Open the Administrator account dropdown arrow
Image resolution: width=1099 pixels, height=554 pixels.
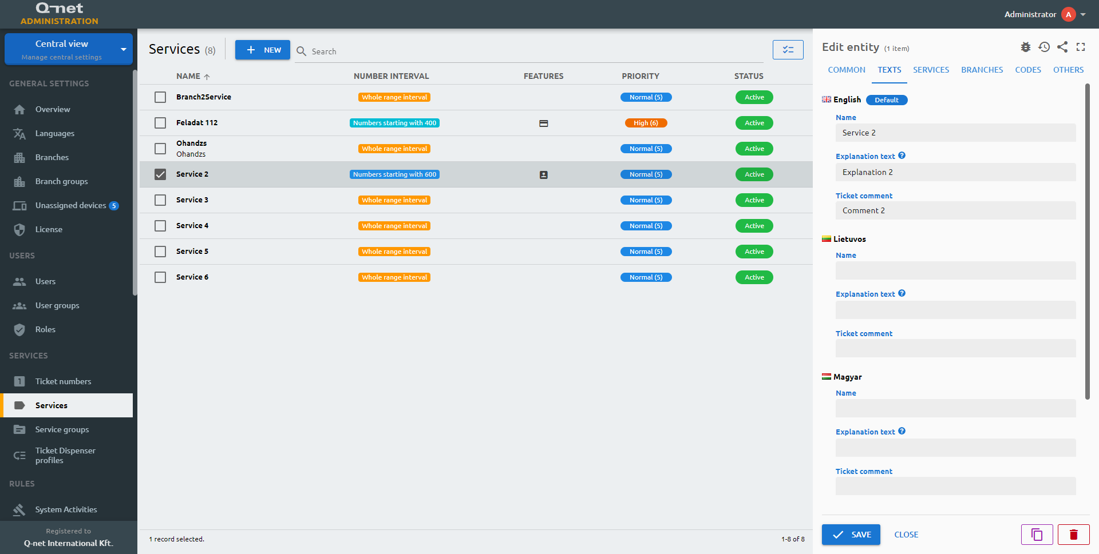[x=1083, y=15]
